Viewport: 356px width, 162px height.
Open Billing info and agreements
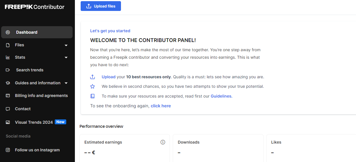41,96
